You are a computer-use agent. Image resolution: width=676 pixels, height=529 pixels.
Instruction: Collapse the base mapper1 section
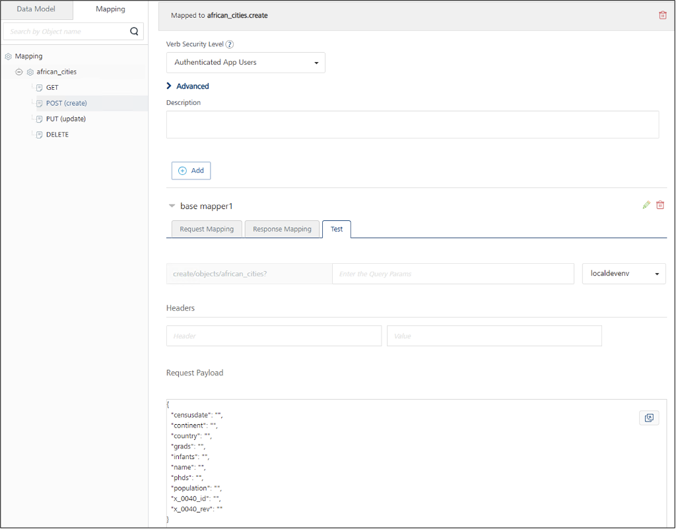point(172,206)
